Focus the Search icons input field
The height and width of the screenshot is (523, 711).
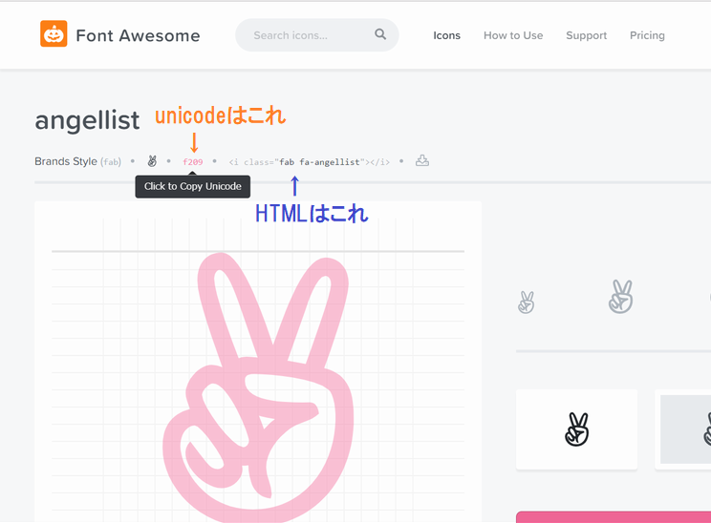(x=317, y=35)
